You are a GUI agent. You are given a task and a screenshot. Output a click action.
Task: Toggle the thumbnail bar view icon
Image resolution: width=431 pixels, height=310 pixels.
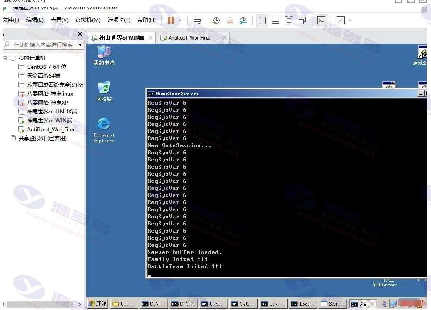(276, 20)
